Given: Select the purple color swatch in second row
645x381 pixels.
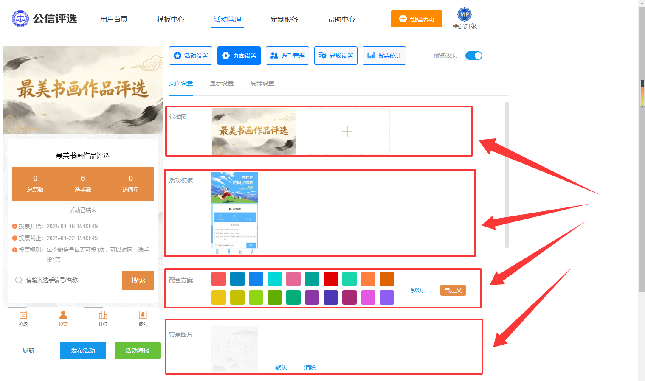Looking at the screenshot, I should [x=312, y=297].
